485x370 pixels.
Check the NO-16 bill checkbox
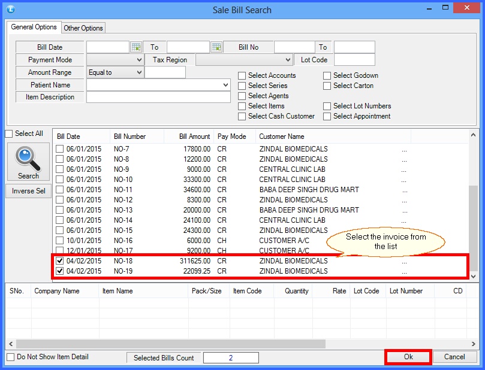tap(60, 241)
